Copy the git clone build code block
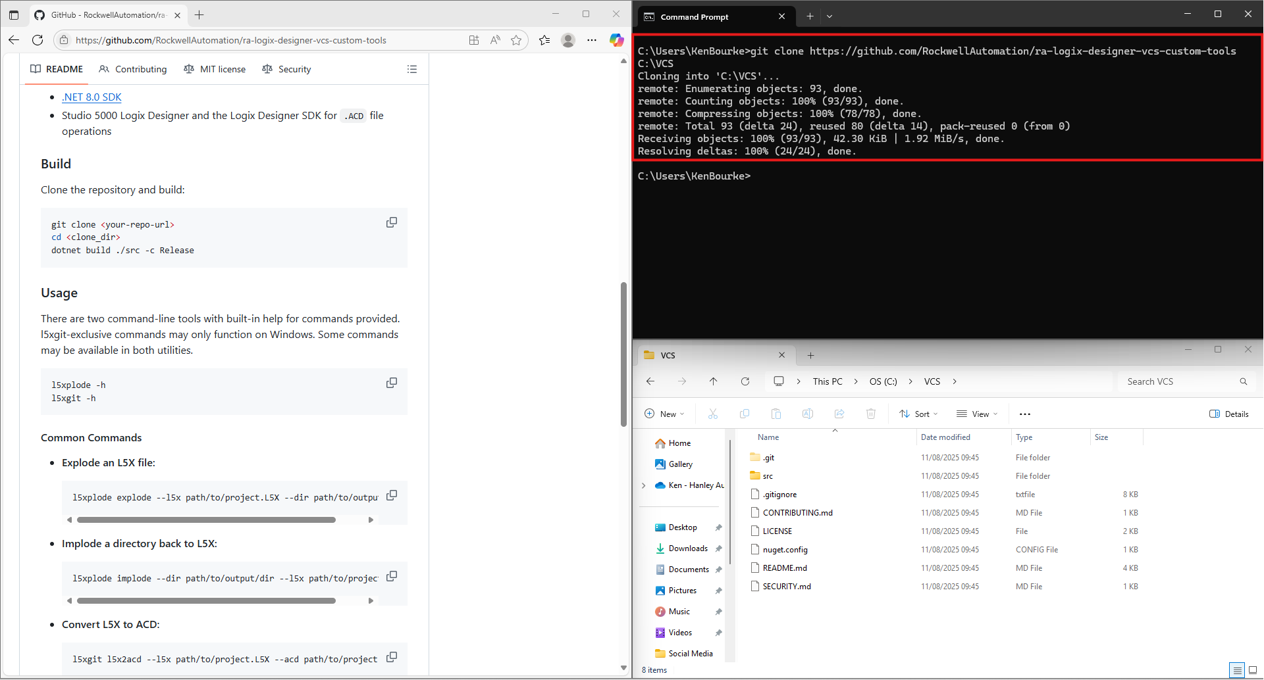The width and height of the screenshot is (1264, 680). pos(392,222)
